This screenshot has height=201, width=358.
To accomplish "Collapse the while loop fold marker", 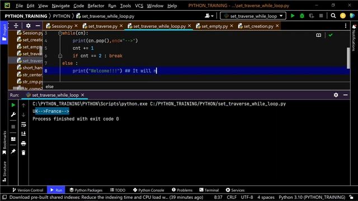I will pyautogui.click(x=60, y=33).
